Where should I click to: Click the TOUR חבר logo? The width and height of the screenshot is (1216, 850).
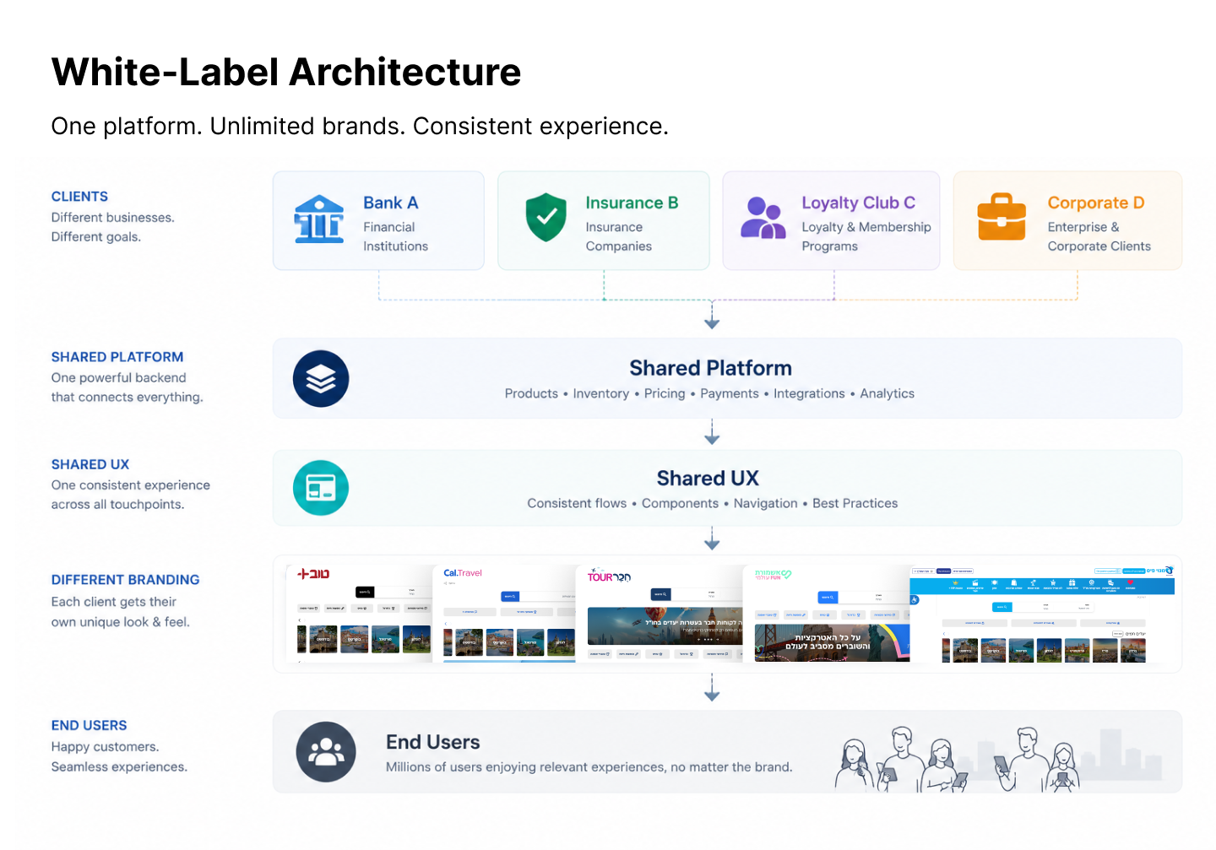pyautogui.click(x=609, y=576)
